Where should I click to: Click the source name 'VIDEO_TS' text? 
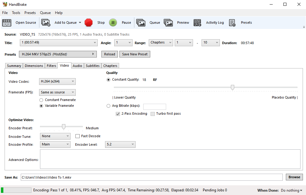click(x=27, y=34)
